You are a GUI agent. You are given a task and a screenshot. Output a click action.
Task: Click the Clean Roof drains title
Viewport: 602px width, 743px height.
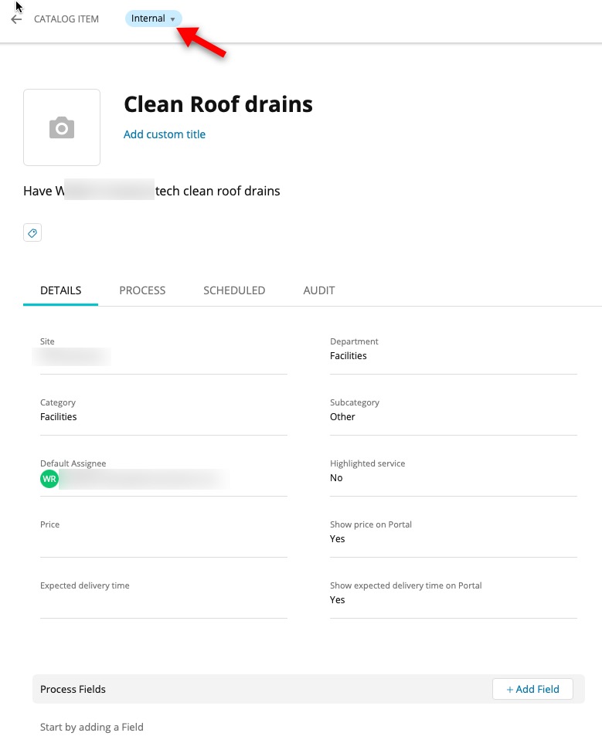pos(218,104)
